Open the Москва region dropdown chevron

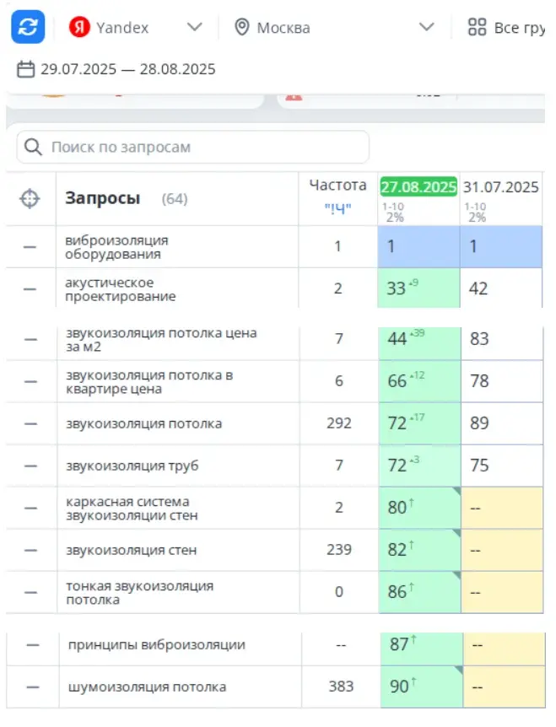[426, 28]
